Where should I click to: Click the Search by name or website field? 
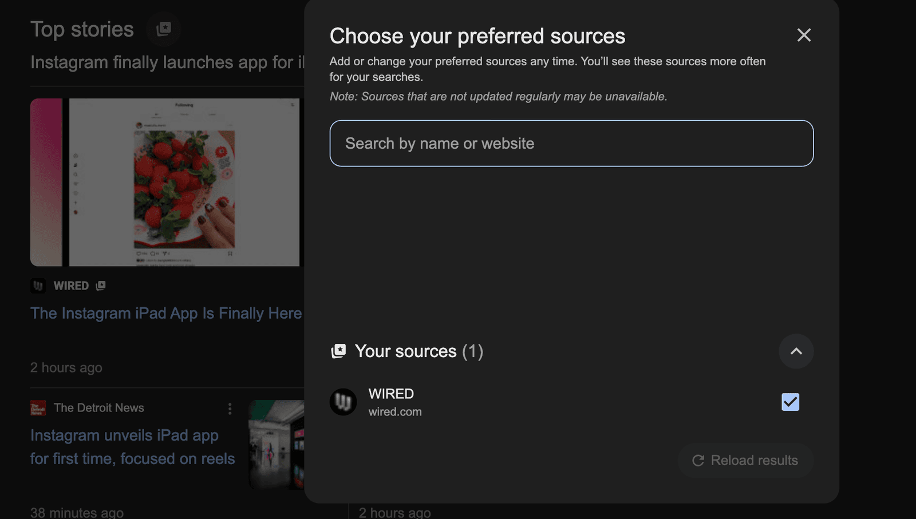click(571, 144)
